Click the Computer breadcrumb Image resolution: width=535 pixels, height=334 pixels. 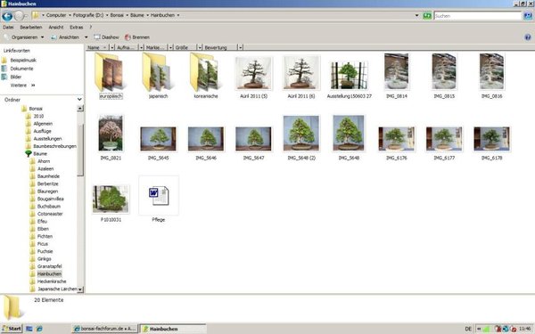click(x=56, y=15)
